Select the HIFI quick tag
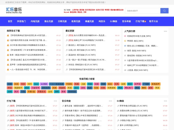The height and width of the screenshot is (130, 174). pos(30,84)
